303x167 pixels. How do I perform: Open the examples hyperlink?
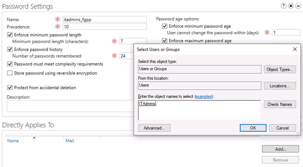[x=204, y=97]
